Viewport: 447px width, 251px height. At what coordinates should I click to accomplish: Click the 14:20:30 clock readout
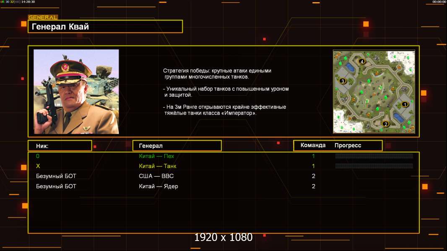tap(28, 2)
